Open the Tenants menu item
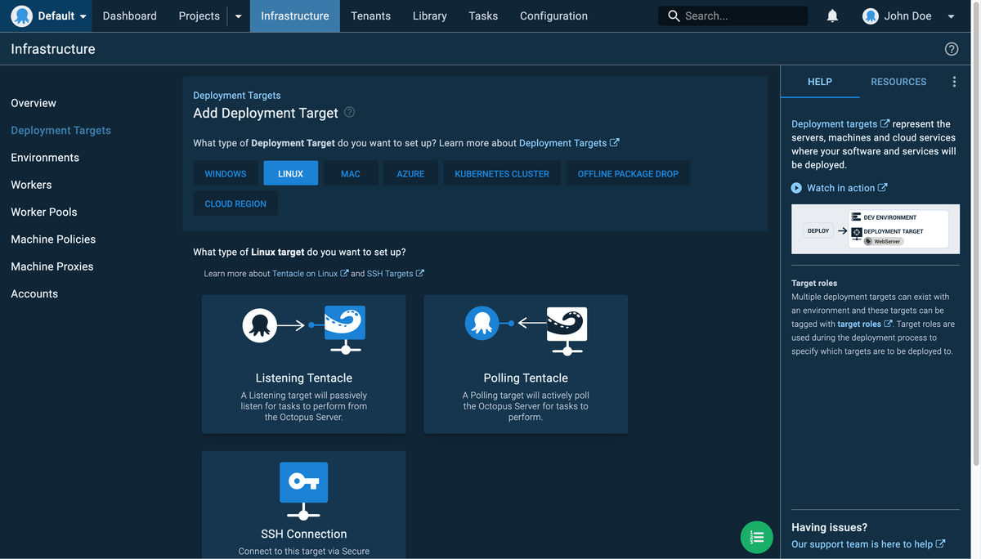This screenshot has width=981, height=559. 370,16
